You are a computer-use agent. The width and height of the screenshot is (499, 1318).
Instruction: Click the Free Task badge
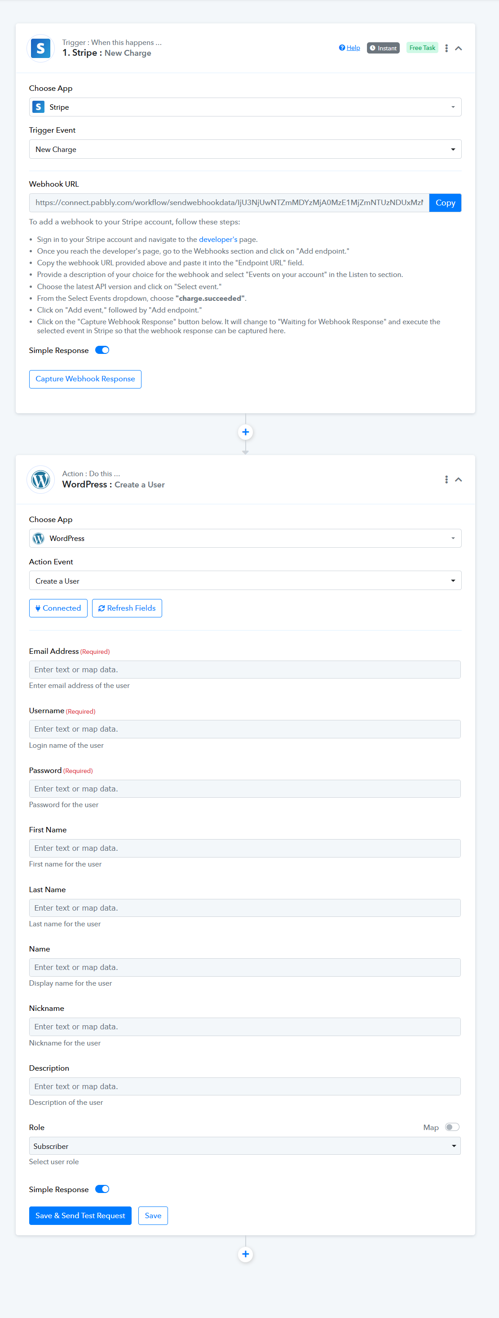click(x=422, y=48)
